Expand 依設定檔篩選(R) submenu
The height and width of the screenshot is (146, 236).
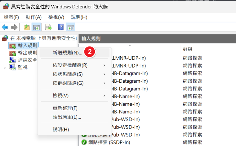(x=74, y=65)
